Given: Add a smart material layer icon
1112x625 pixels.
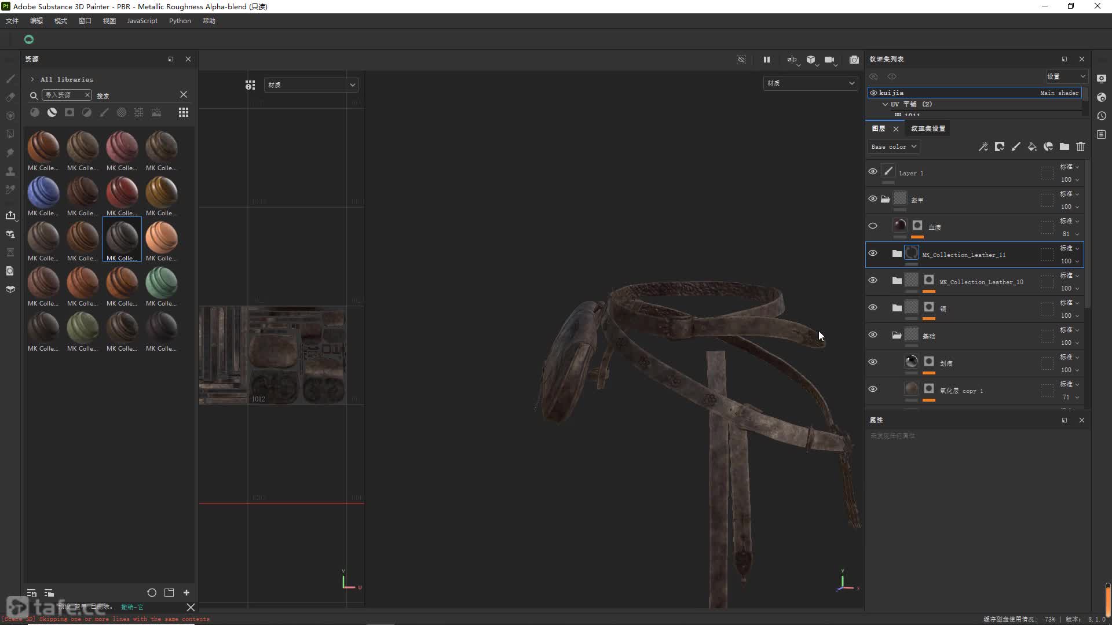Looking at the screenshot, I should click(x=1048, y=146).
